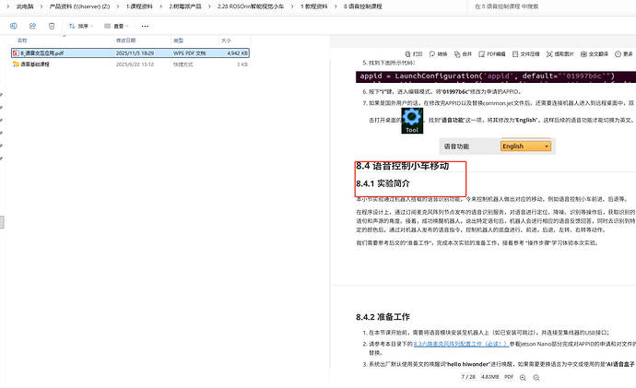Open link 8.3六麦麦克风阵列配置工作（必读！）
The height and width of the screenshot is (388, 636).
click(x=461, y=344)
